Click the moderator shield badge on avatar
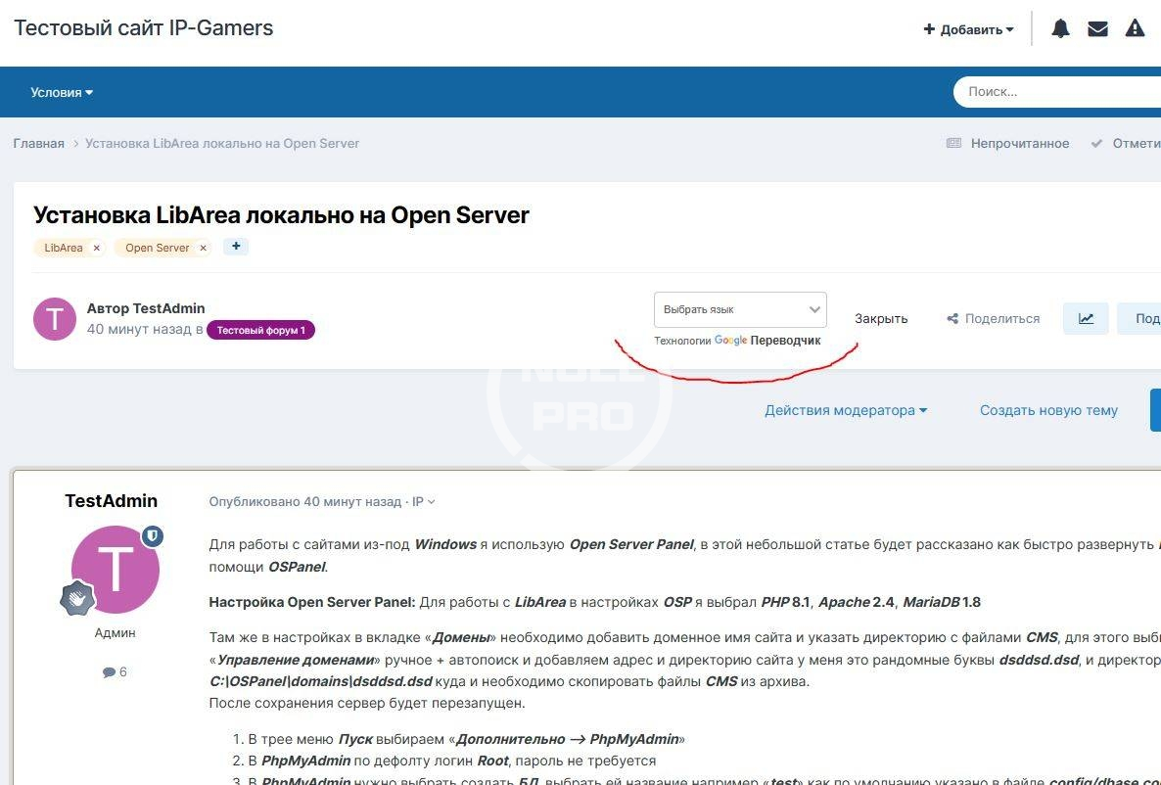 [153, 536]
